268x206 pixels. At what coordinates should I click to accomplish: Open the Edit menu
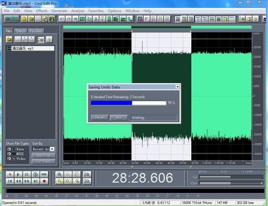coord(17,11)
